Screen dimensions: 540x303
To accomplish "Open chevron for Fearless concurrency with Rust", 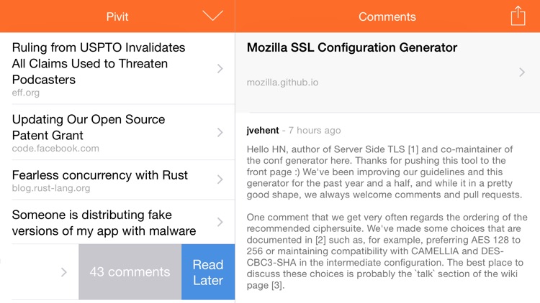I will point(220,181).
